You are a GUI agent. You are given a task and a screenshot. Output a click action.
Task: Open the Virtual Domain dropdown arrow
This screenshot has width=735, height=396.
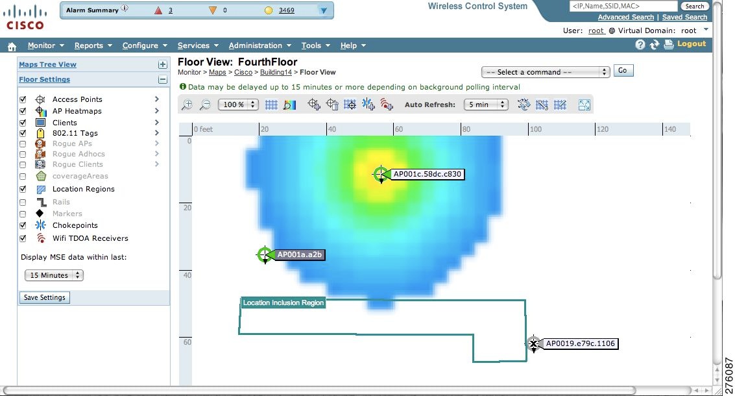pos(706,30)
